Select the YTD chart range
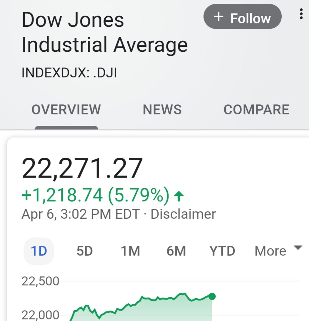This screenshot has width=309, height=321. [222, 251]
